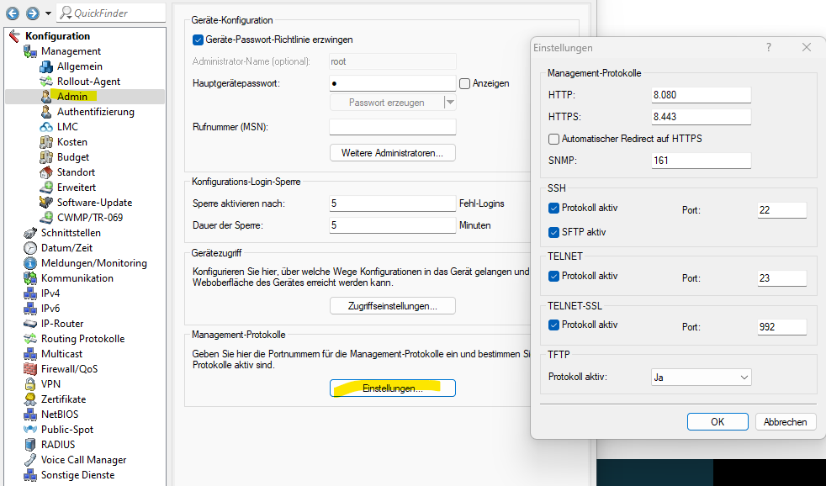
Task: Select NetBIOS in configuration tree
Action: click(60, 415)
